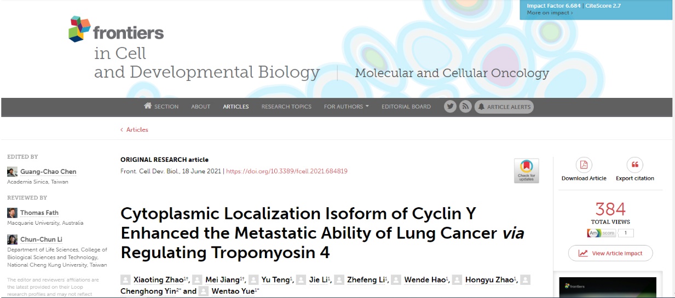Viewport: 675px width, 298px height.
Task: Select the Research Topics menu item
Action: point(286,107)
